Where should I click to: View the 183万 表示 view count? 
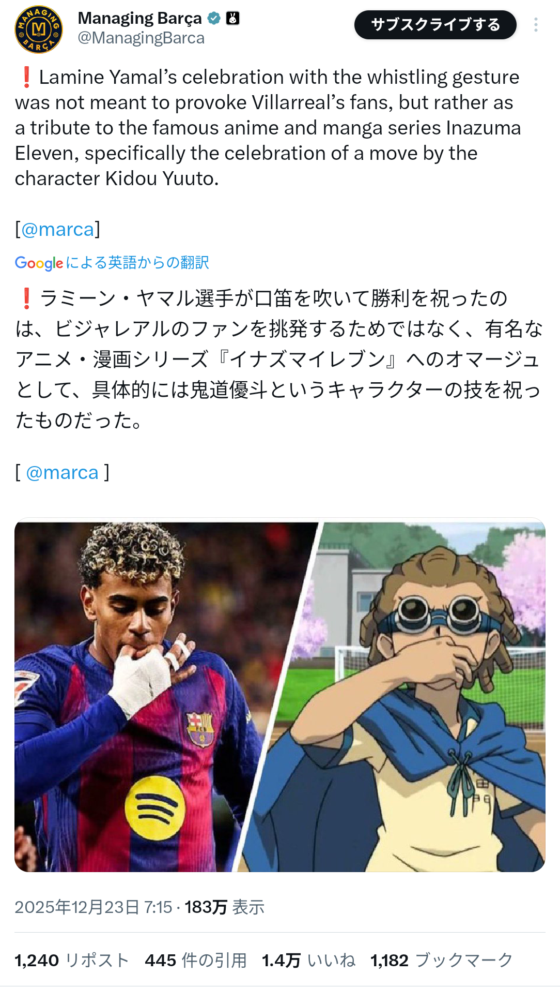(225, 907)
